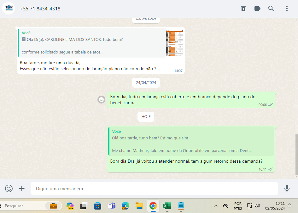Screen dimensions: 298x213
Task: Open the label tag icon in header
Action: pyautogui.click(x=257, y=8)
